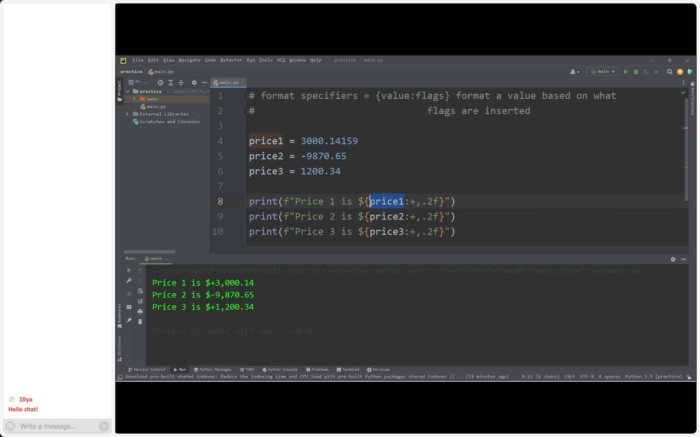Viewport: 700px width, 437px height.
Task: Switch to the Terminal tab
Action: 348,369
